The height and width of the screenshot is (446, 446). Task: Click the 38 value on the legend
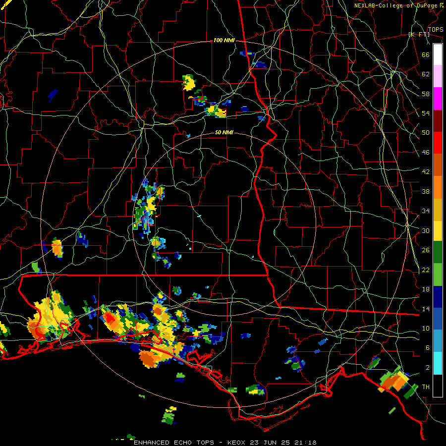426,192
